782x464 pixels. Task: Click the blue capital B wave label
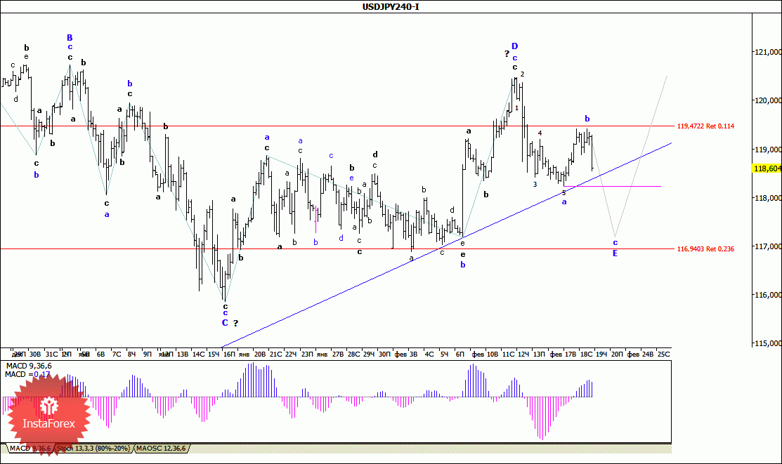pos(70,38)
